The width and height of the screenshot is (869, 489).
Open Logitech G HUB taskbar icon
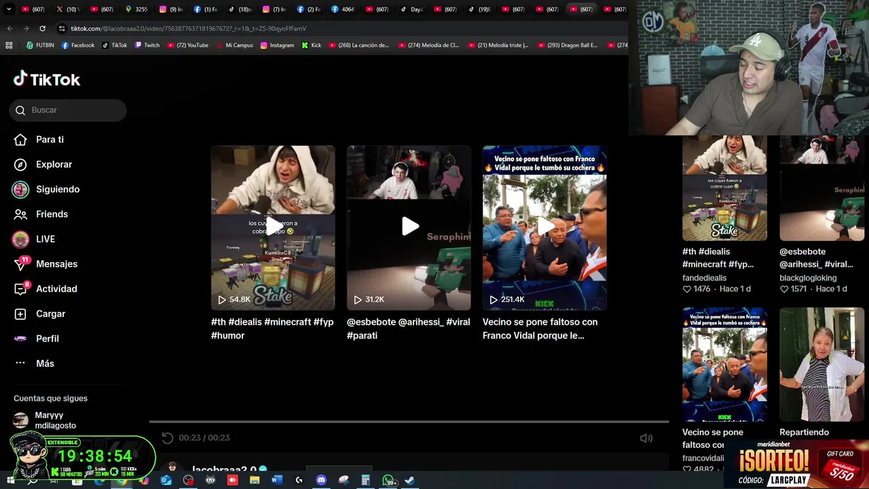(299, 480)
